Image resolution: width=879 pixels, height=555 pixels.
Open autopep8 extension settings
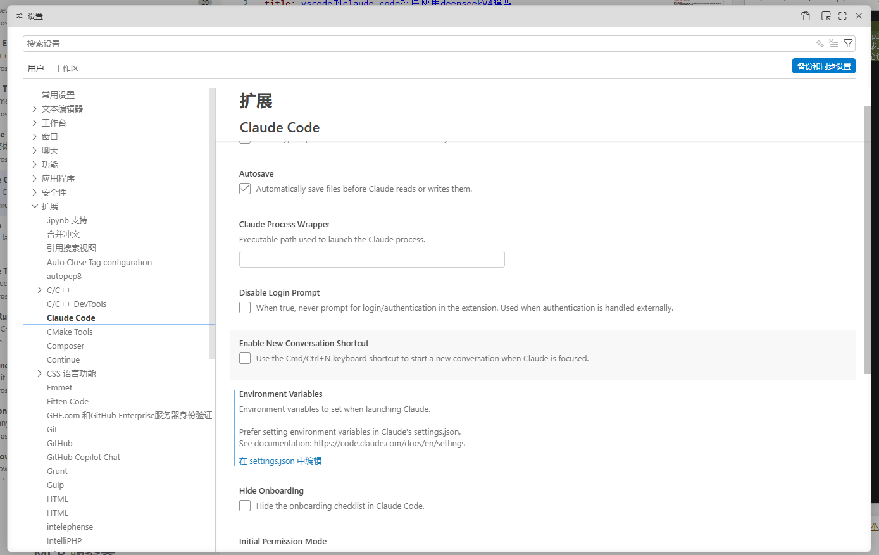pos(64,276)
